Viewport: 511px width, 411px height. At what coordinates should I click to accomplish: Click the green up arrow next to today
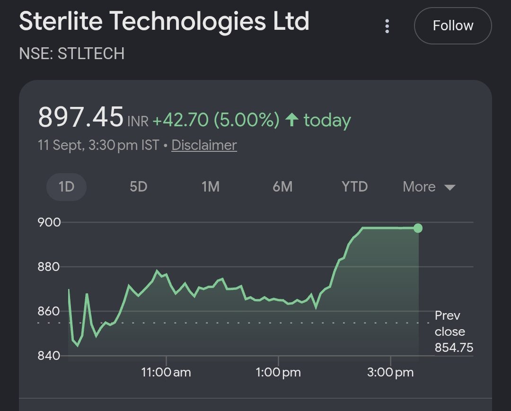tap(291, 119)
